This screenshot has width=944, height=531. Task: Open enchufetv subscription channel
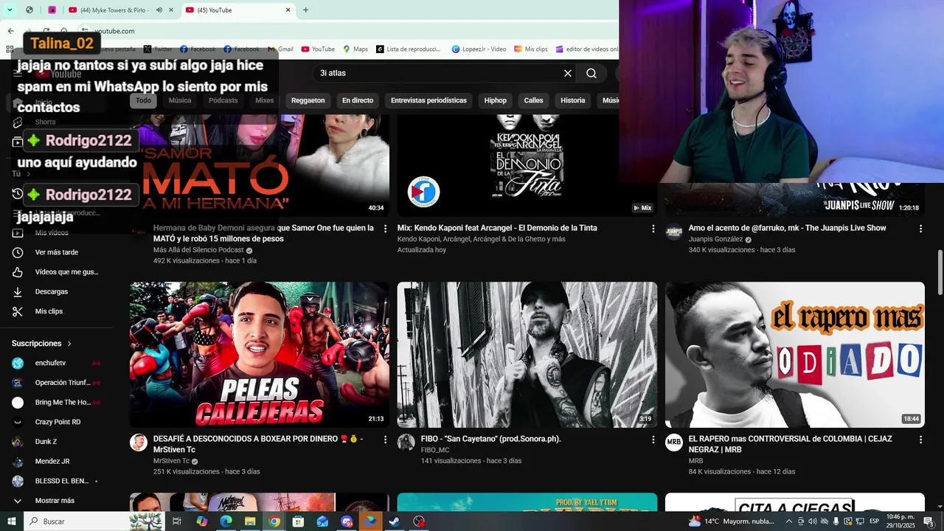pyautogui.click(x=50, y=363)
